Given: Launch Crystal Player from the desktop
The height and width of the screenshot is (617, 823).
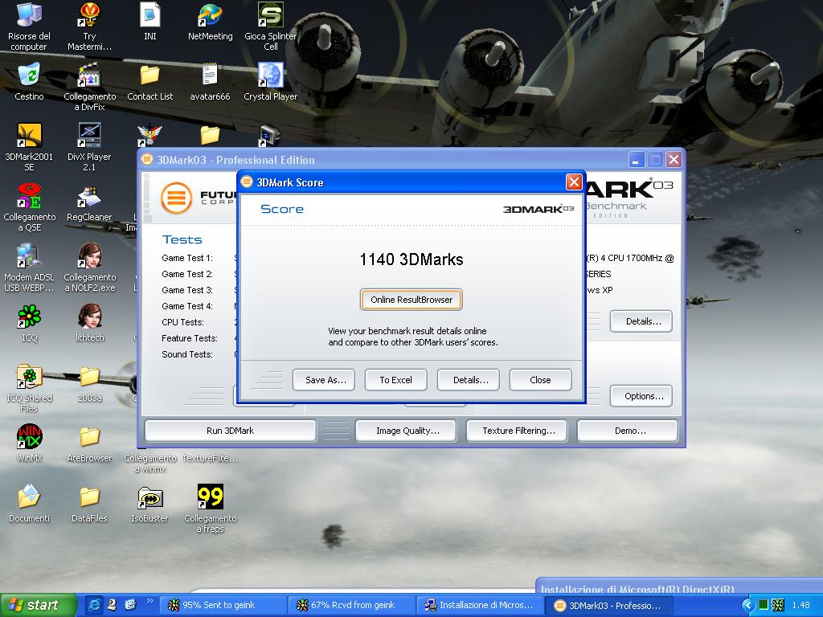Looking at the screenshot, I should (270, 82).
